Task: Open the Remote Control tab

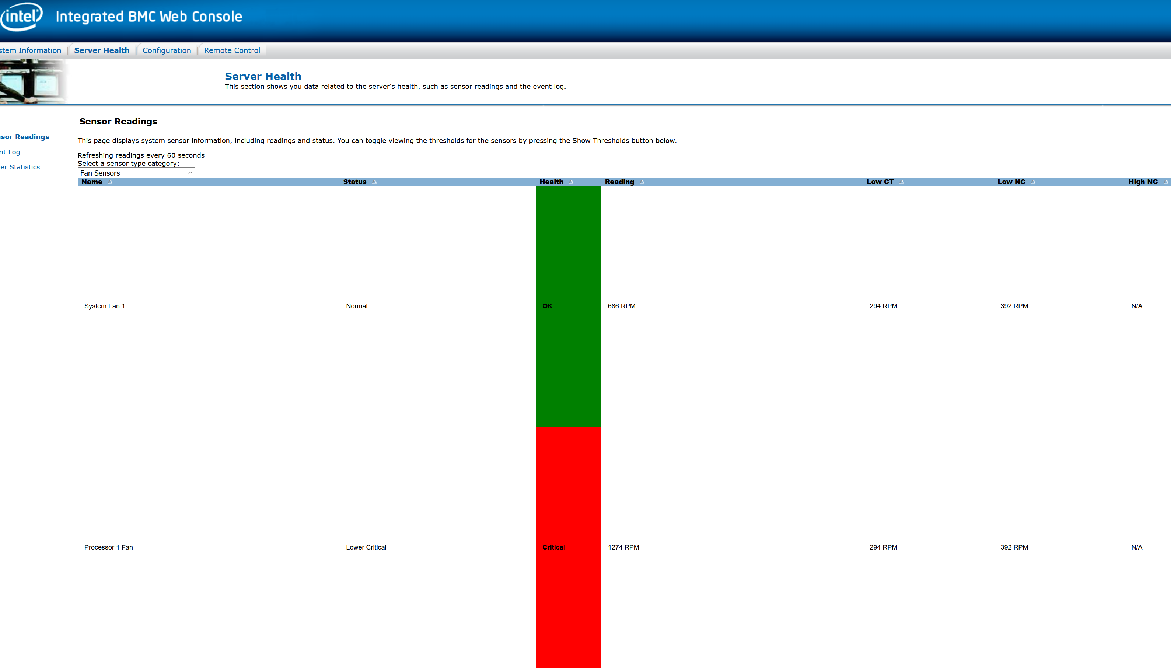Action: [232, 50]
